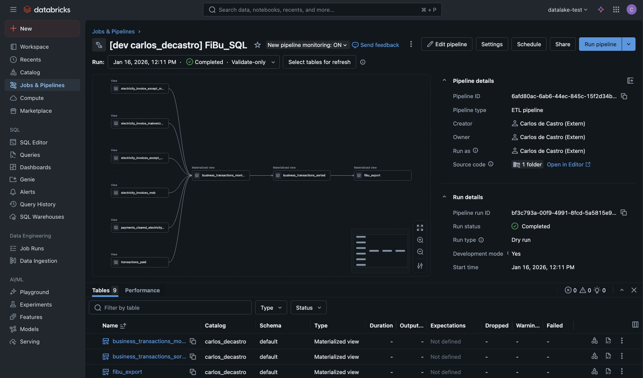
Task: Click the Edit pipeline button
Action: (x=446, y=44)
